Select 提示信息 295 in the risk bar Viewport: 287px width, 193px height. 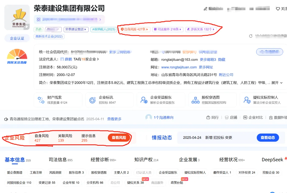[88, 138]
